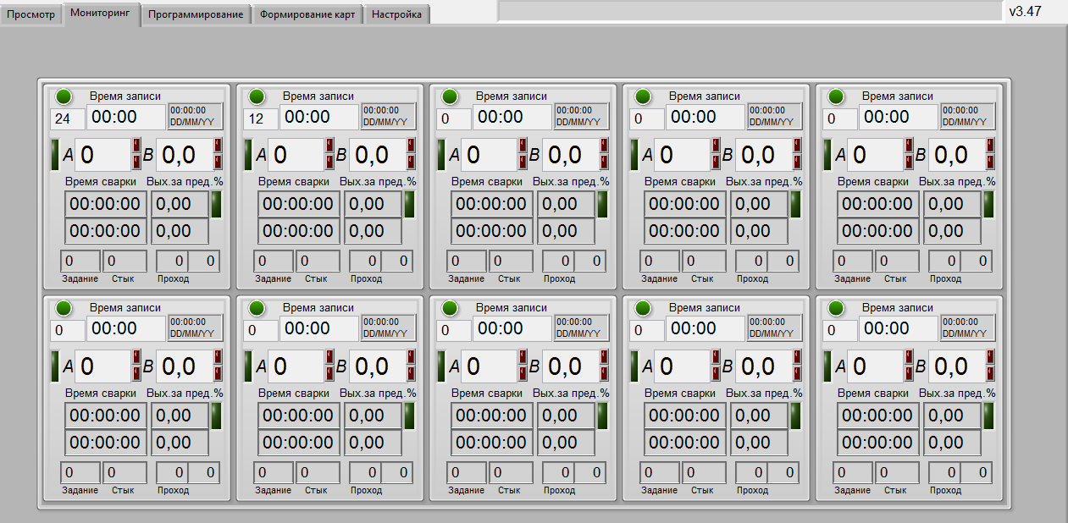Screen dimensions: 1068x523
Task: Click lower red indicator beside A in panel 12
Action: pos(329,161)
